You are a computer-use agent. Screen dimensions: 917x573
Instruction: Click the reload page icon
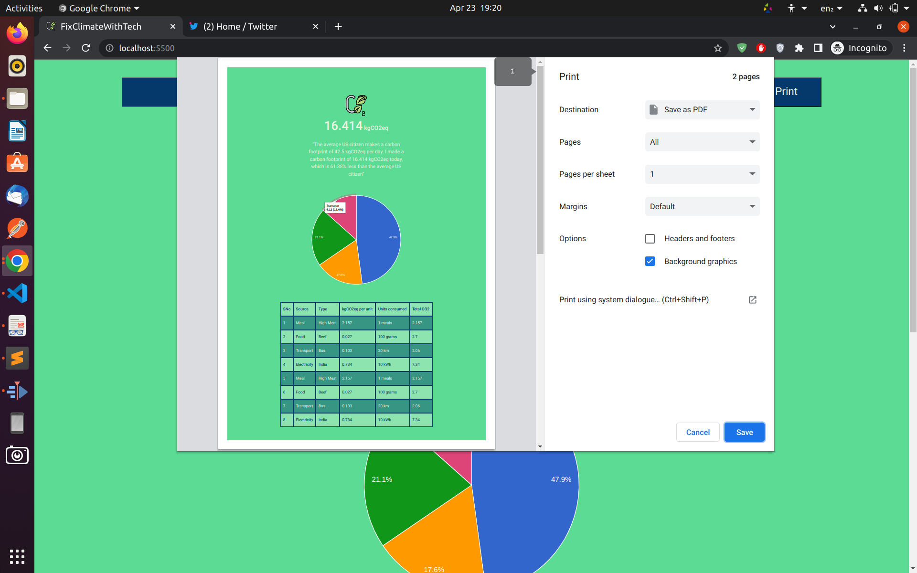coord(86,48)
